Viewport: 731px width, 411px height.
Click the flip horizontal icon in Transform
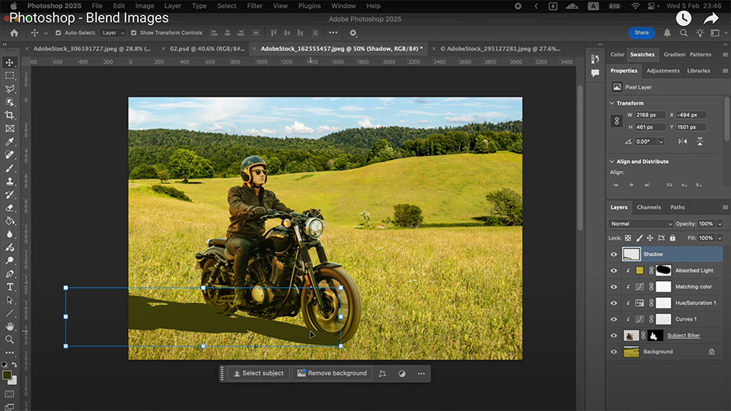[x=682, y=142]
